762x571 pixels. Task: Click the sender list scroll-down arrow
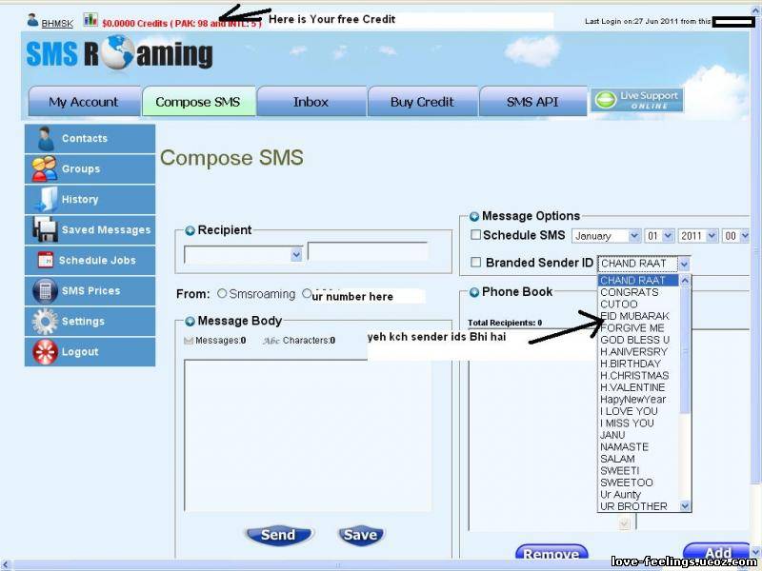pyautogui.click(x=685, y=506)
